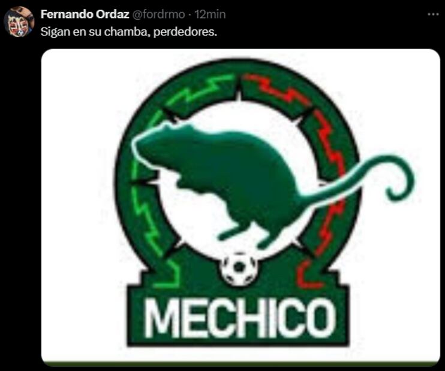
Task: Open the @fordrmo handle link
Action: (x=159, y=14)
